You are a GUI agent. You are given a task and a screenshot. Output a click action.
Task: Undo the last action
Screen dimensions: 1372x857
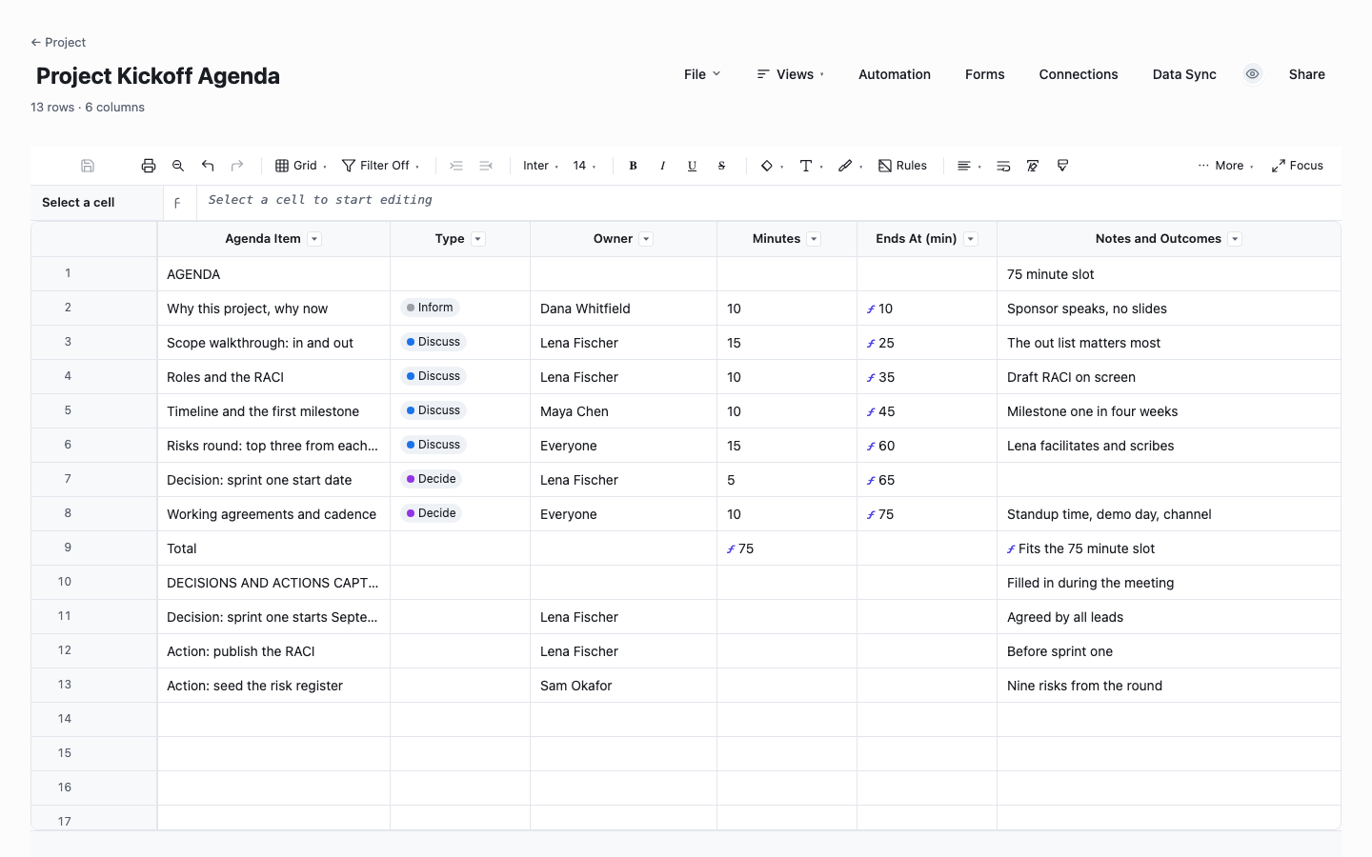coord(208,166)
